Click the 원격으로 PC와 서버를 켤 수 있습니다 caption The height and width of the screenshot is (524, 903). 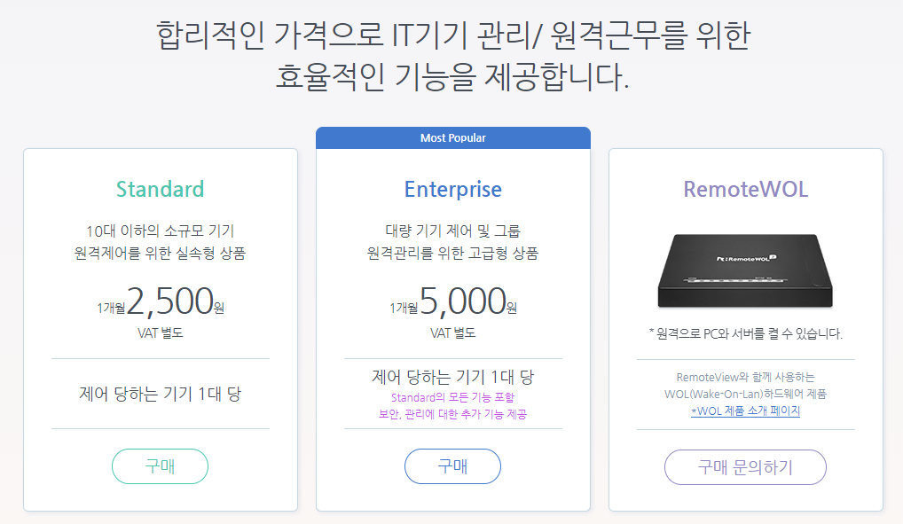(x=745, y=333)
